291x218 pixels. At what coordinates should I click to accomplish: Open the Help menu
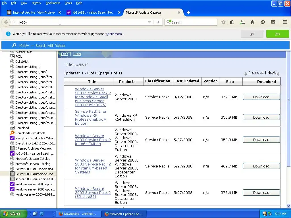79,3
